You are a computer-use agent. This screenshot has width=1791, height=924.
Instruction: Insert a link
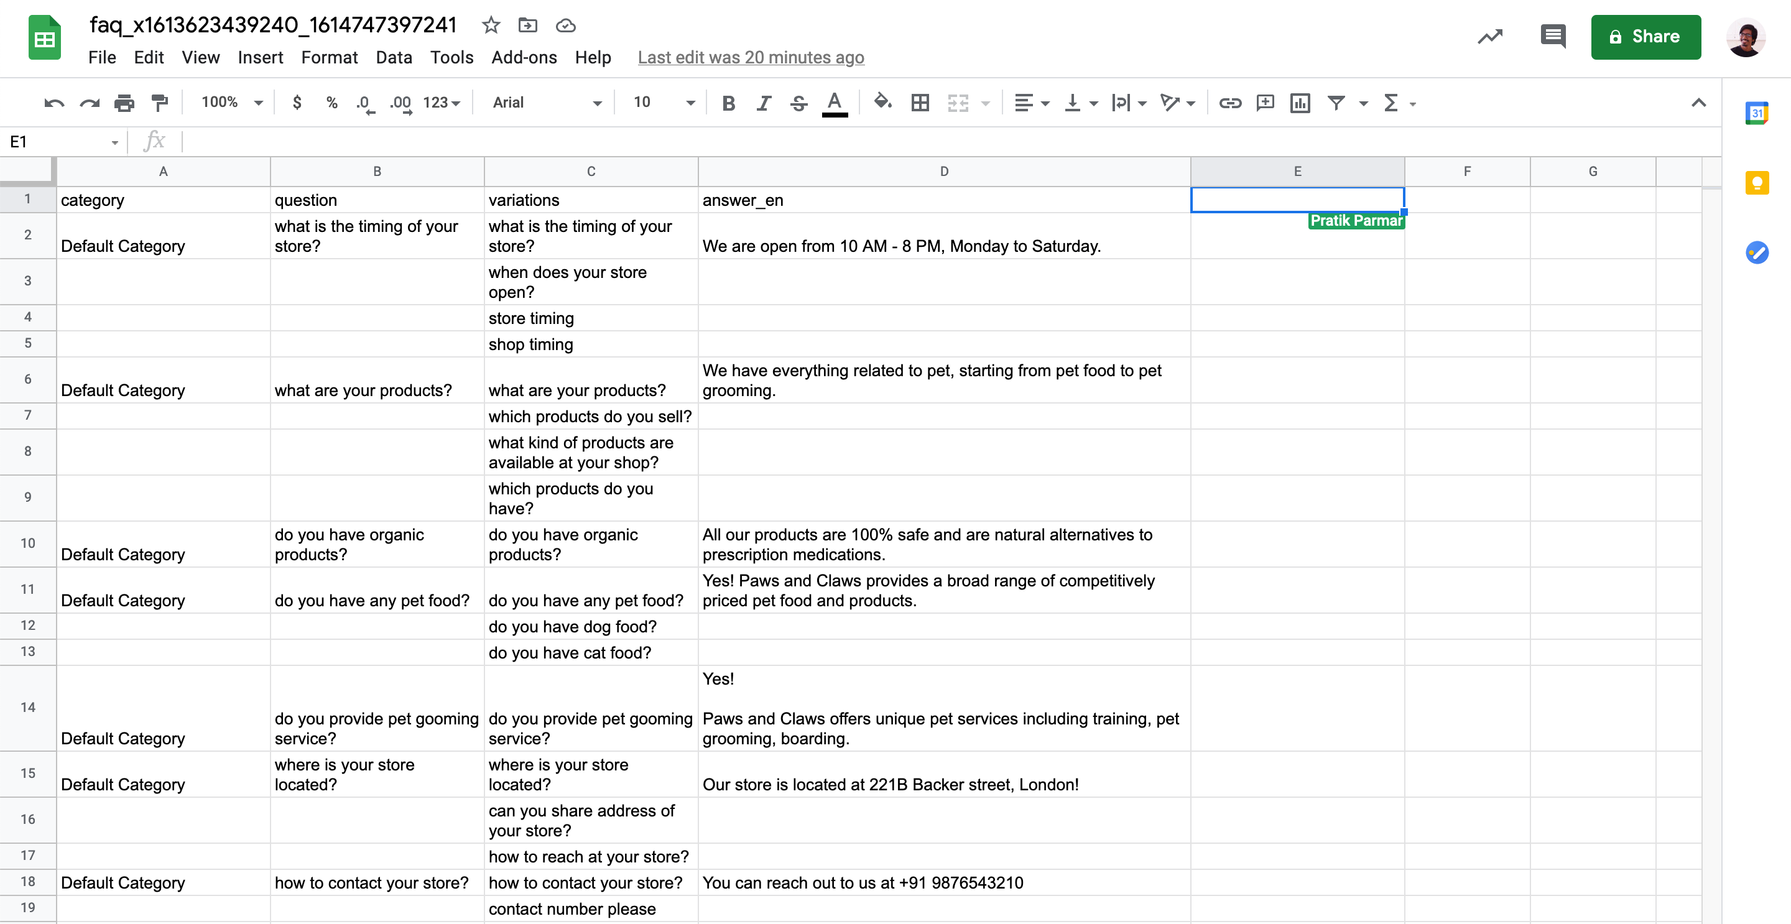(x=1230, y=103)
